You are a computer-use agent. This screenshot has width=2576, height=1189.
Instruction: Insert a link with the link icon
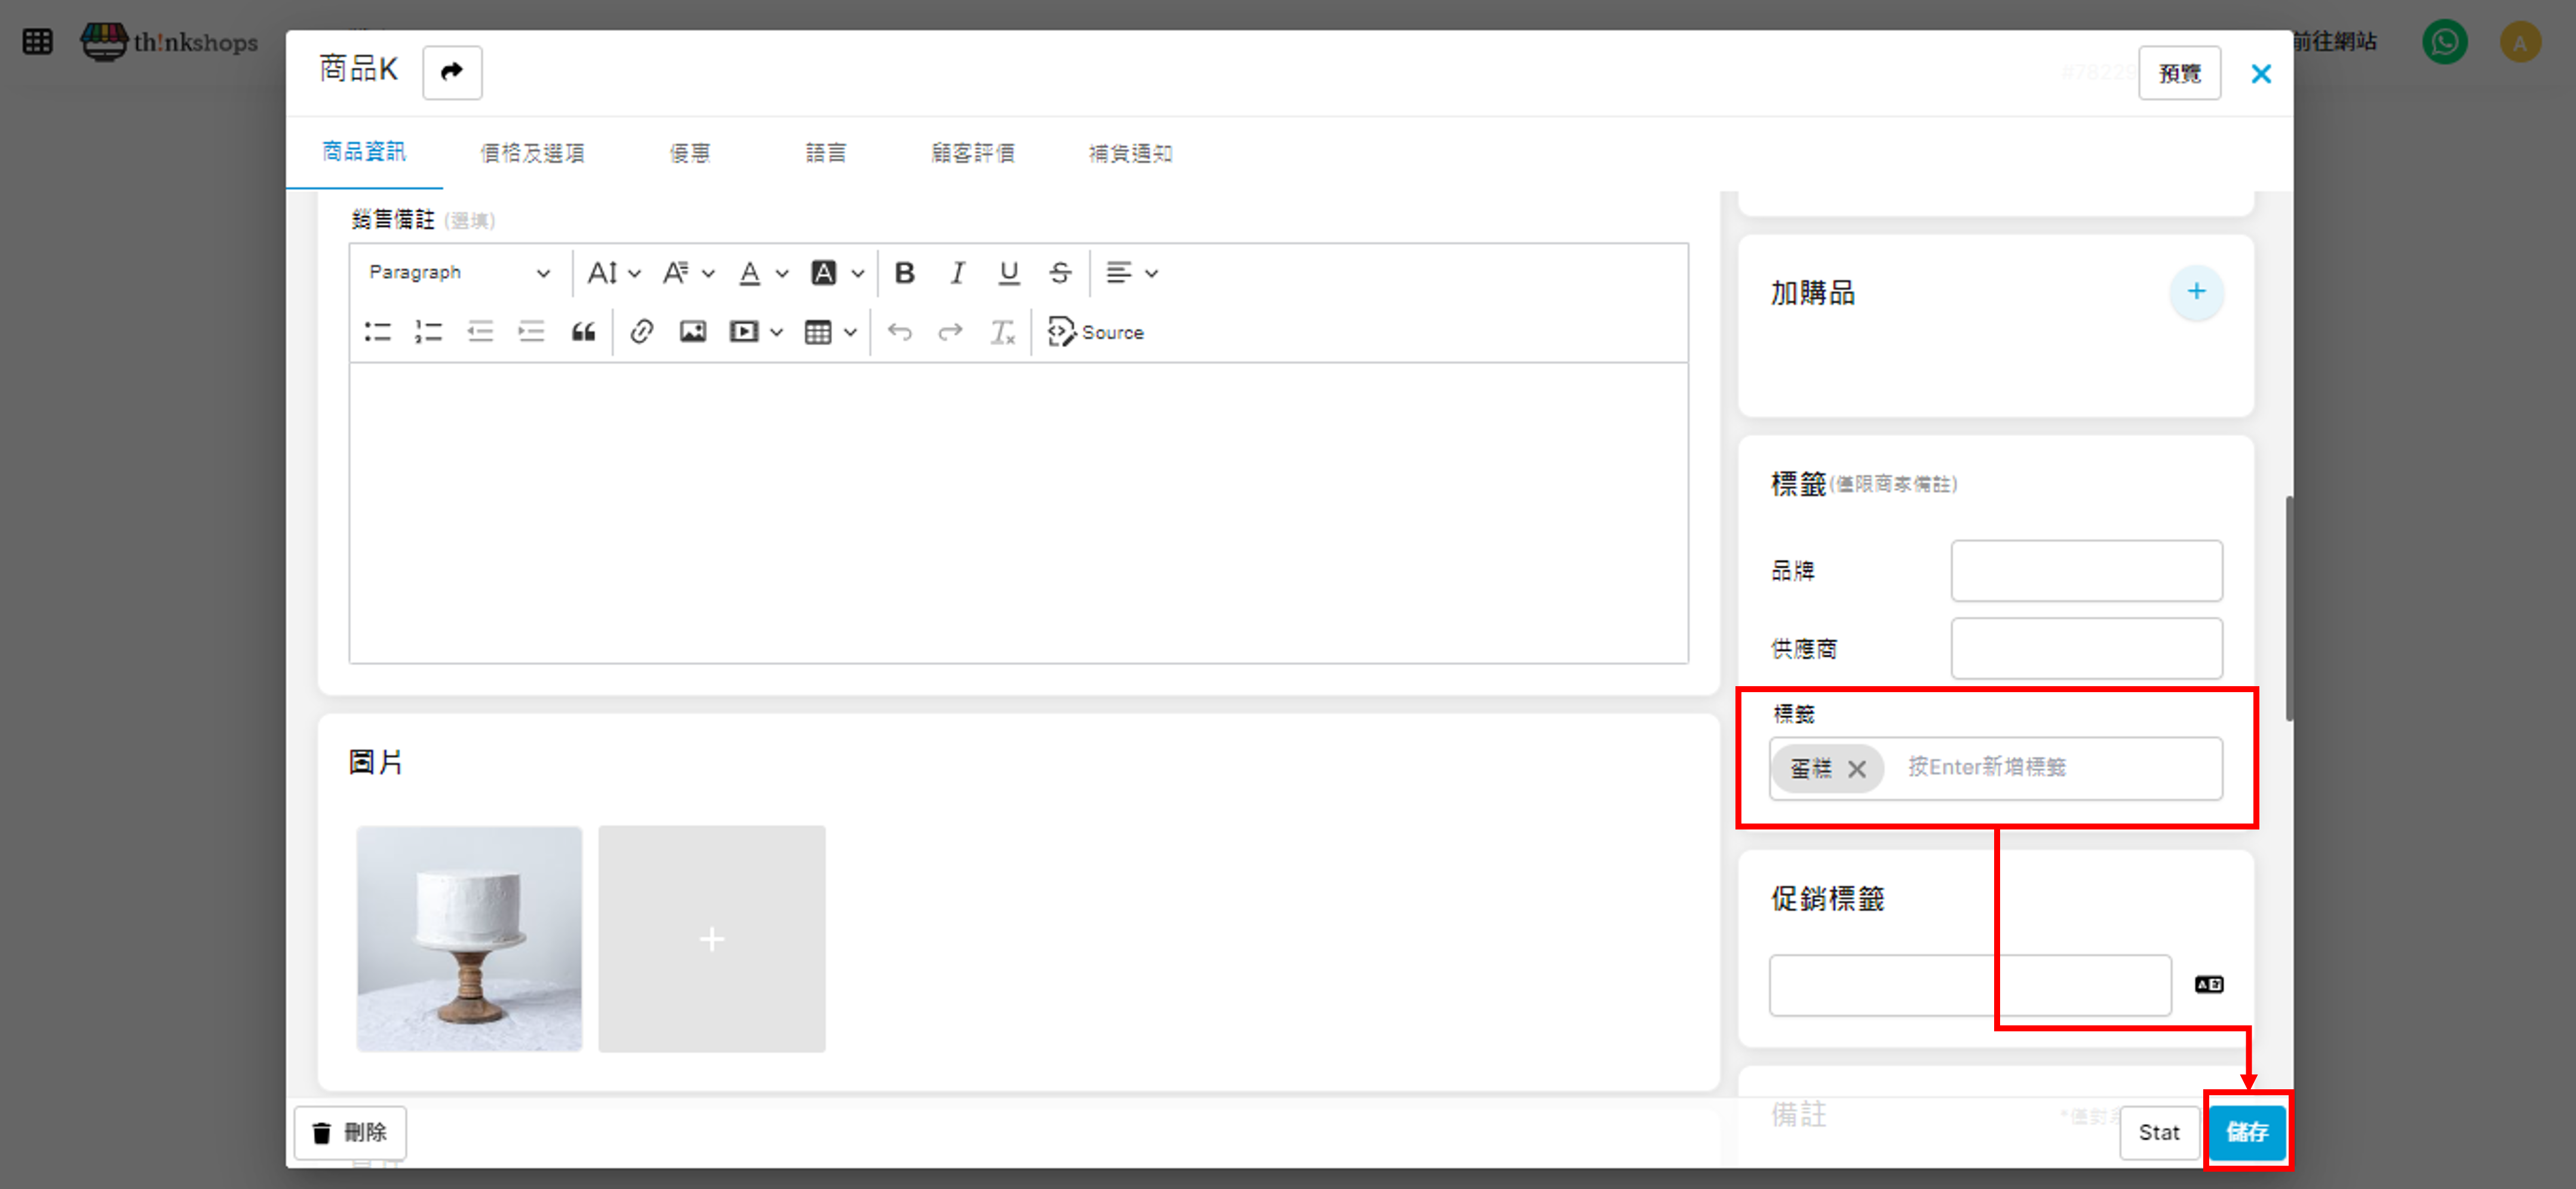coord(641,332)
